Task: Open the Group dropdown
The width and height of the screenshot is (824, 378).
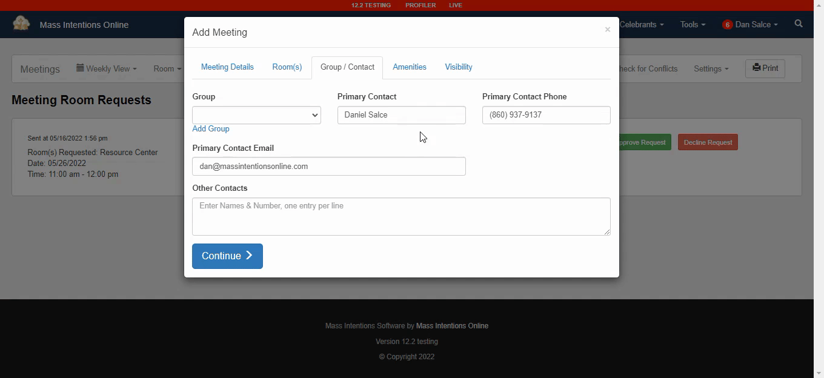Action: [256, 115]
